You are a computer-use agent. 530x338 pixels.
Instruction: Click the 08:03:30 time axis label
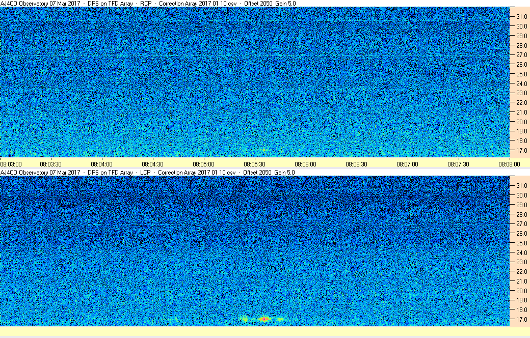[x=50, y=164]
